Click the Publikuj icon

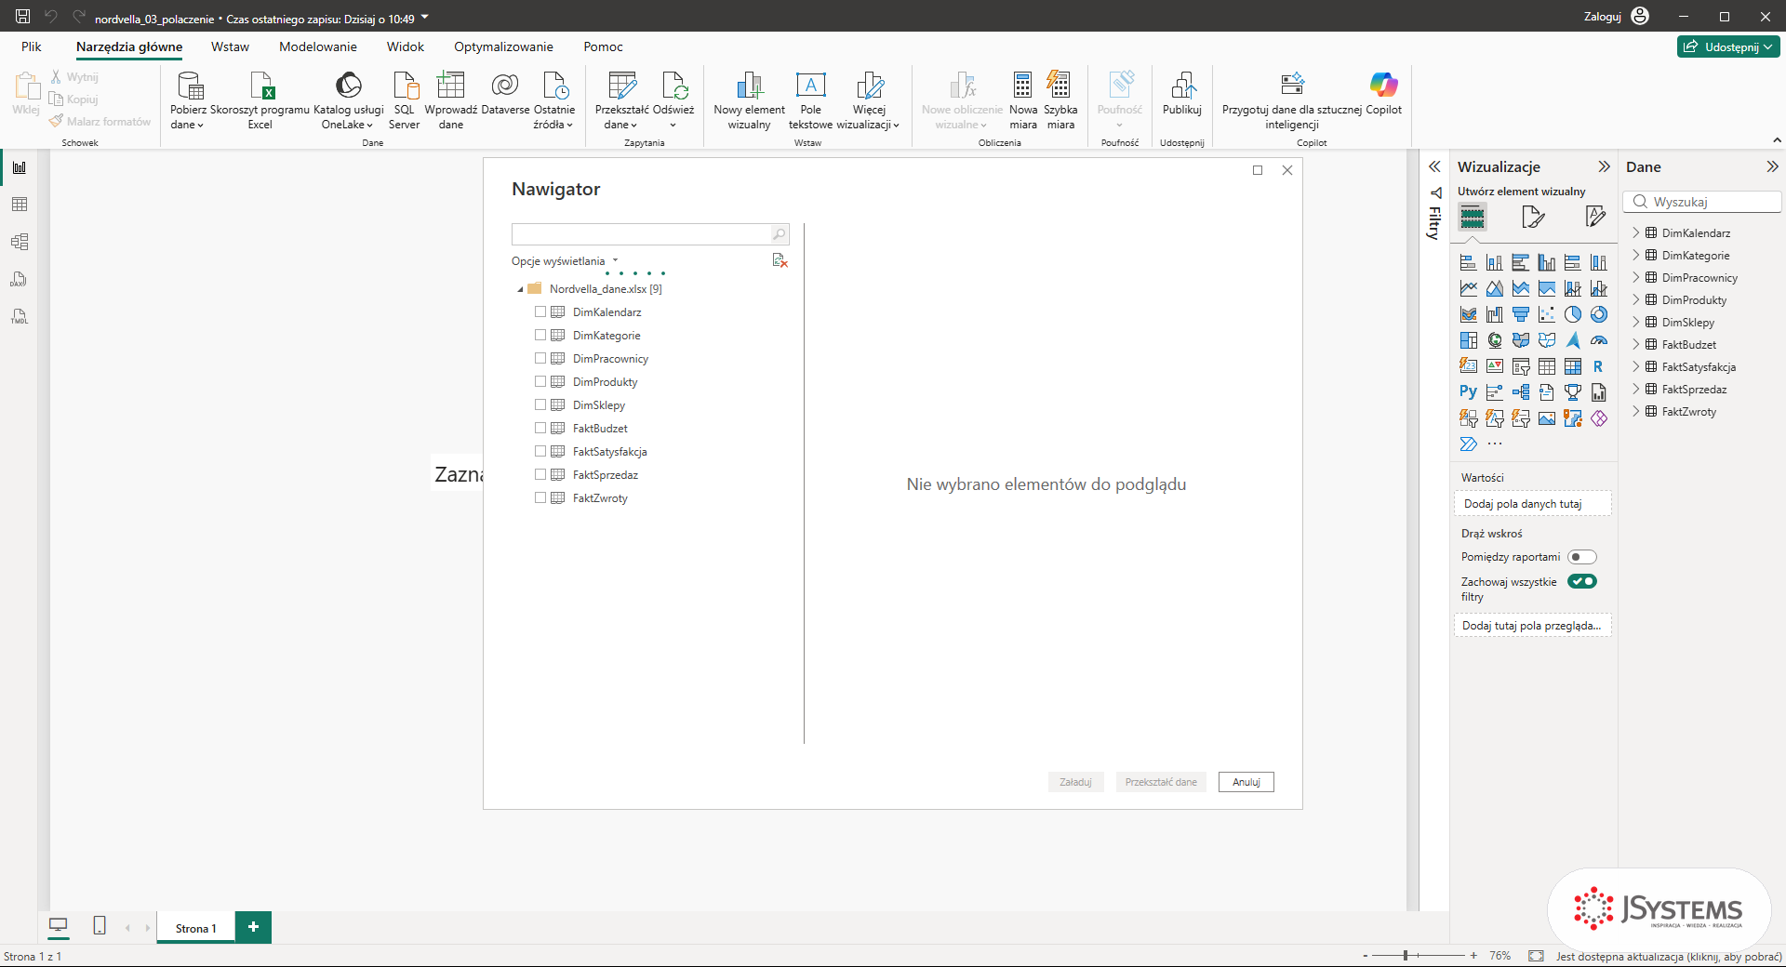(1182, 86)
